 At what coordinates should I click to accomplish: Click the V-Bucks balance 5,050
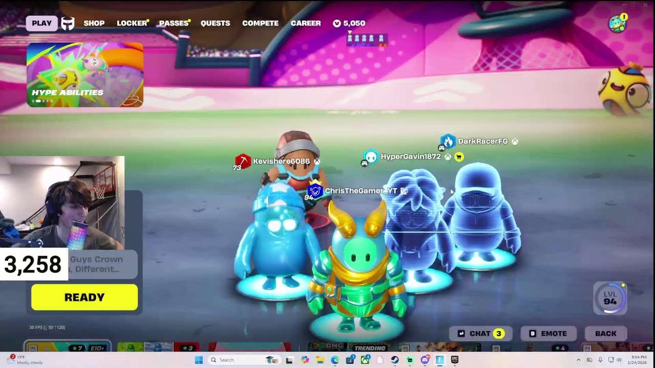tap(349, 23)
